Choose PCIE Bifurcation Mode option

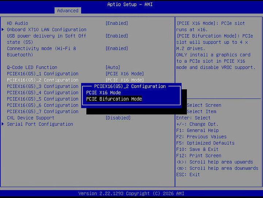click(114, 99)
